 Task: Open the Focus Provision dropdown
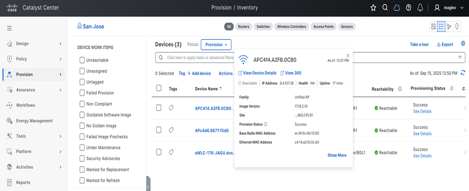click(x=216, y=44)
